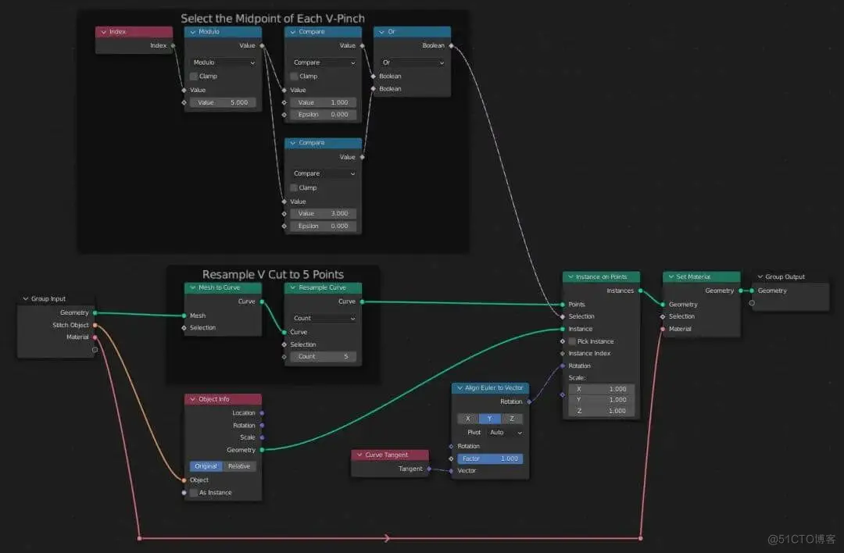
Task: Select the Y axis button in Align Euler
Action: [490, 419]
